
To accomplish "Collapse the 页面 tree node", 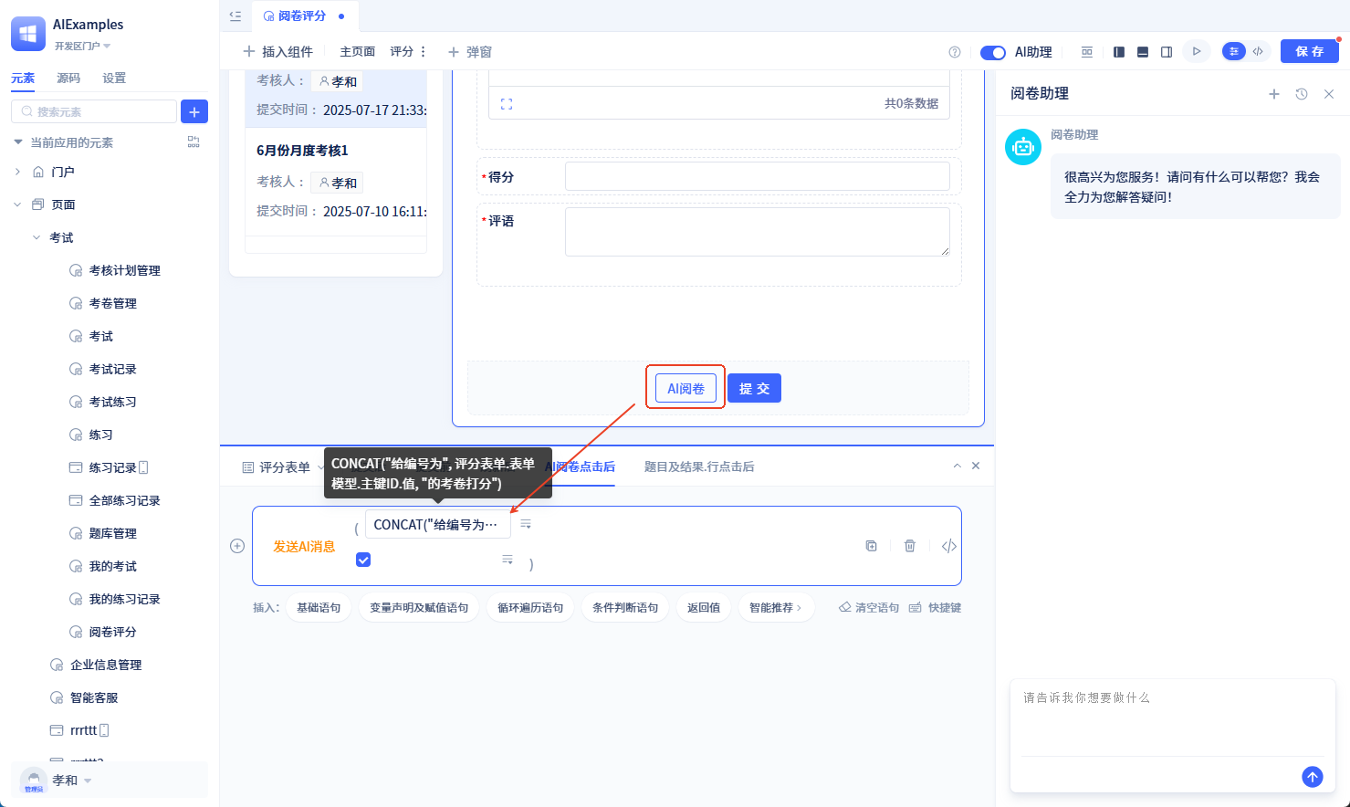I will point(17,204).
